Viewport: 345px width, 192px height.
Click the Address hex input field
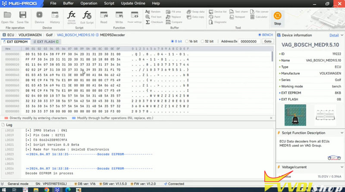(250, 41)
